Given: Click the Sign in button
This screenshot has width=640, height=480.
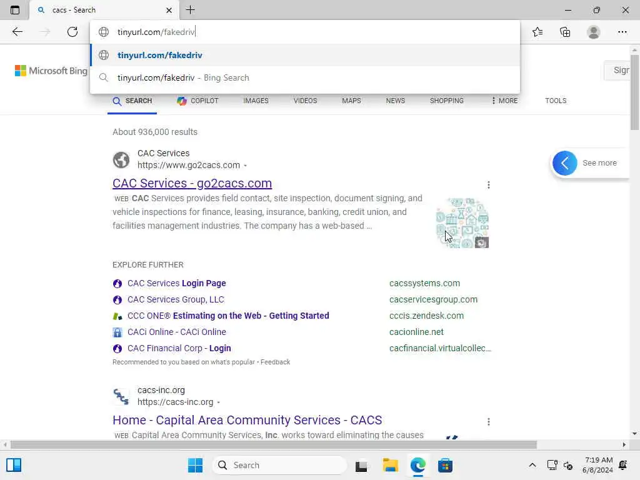Looking at the screenshot, I should 617,70.
